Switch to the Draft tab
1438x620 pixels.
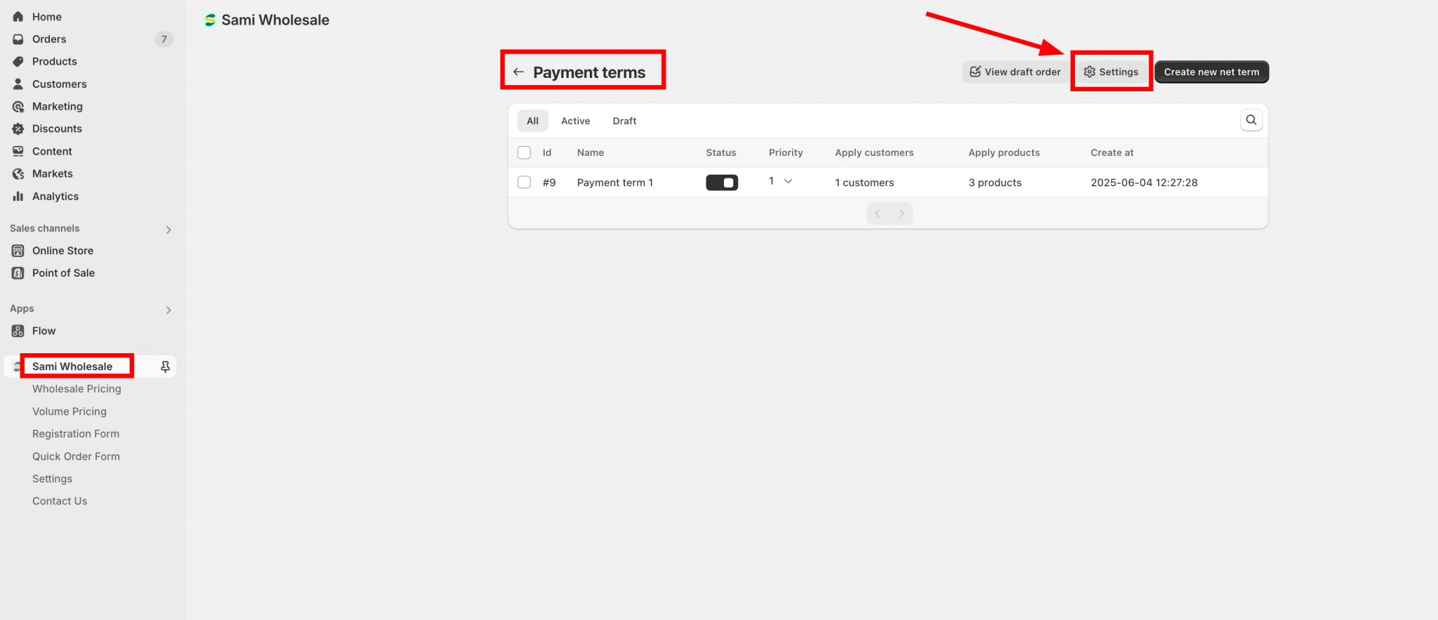pyautogui.click(x=624, y=121)
